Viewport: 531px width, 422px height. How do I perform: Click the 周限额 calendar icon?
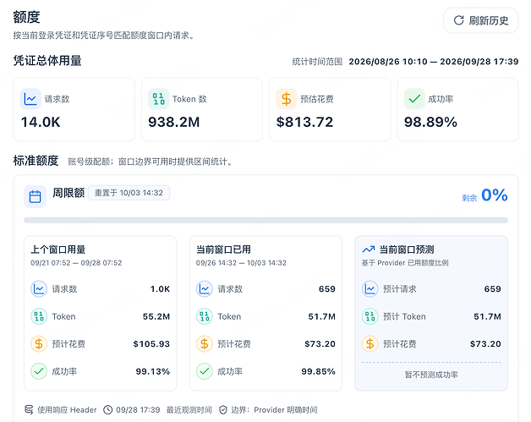point(35,196)
